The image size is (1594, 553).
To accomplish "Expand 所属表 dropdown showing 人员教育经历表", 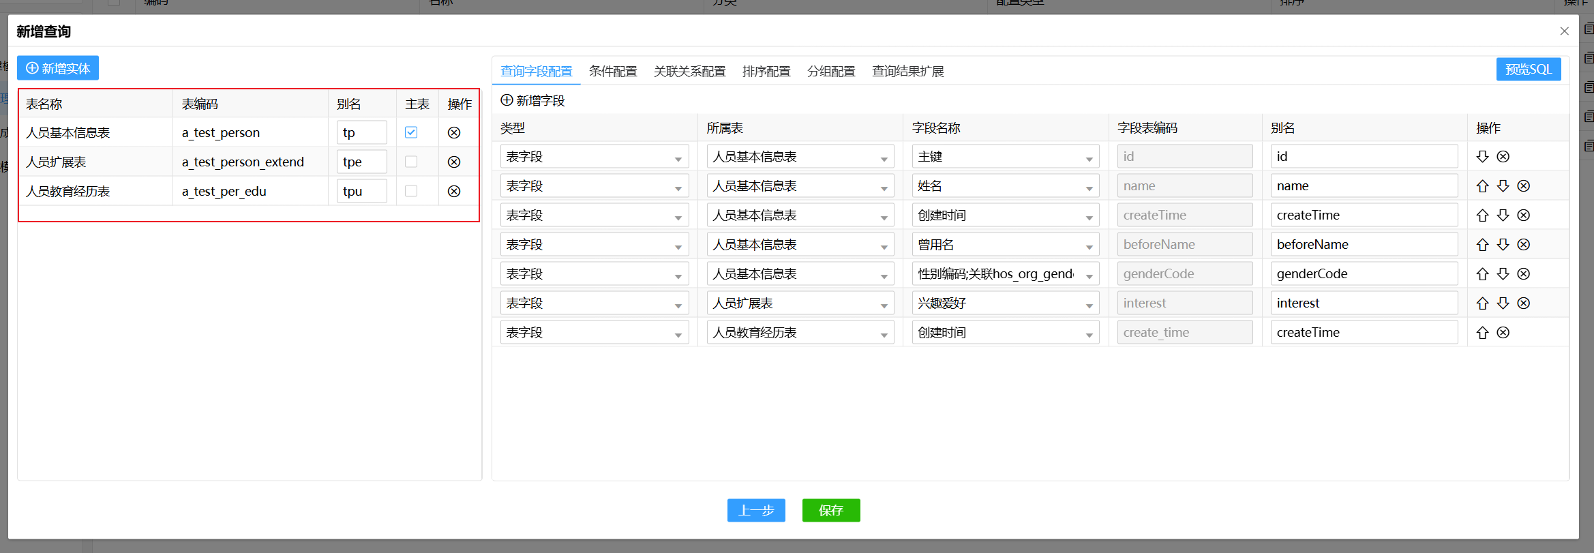I will click(x=800, y=333).
